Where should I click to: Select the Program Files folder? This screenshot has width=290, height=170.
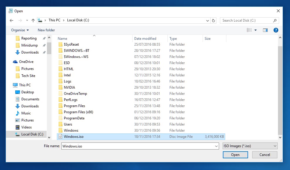74,106
